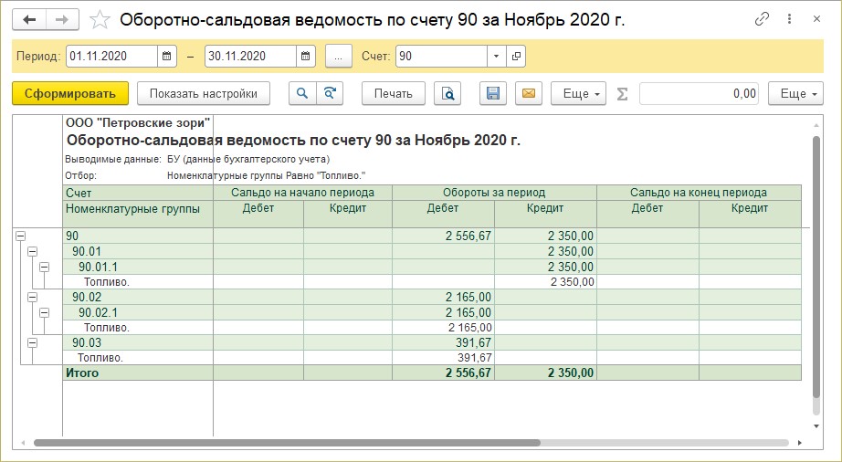Image resolution: width=842 pixels, height=462 pixels.
Task: Open print preview icon
Action: click(447, 93)
